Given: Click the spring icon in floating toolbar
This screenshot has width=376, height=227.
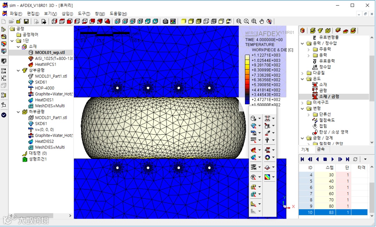Looking at the screenshot, I should pyautogui.click(x=253, y=167).
